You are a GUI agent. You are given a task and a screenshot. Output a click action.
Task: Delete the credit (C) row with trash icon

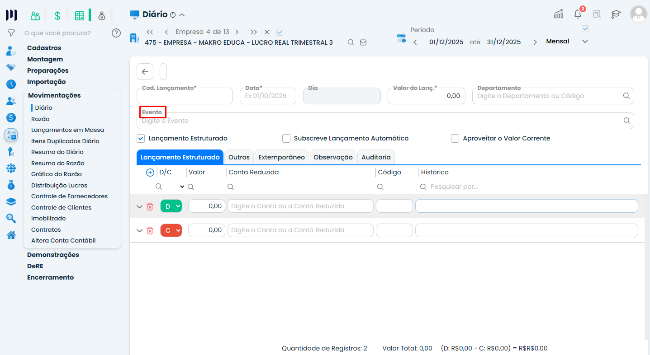pyautogui.click(x=150, y=230)
